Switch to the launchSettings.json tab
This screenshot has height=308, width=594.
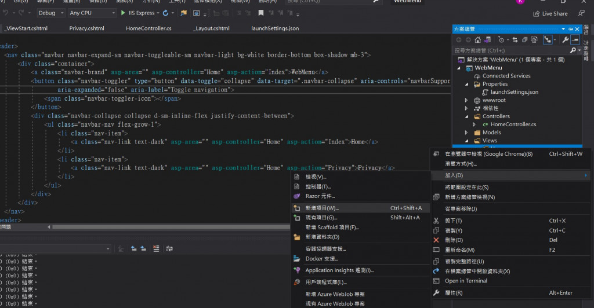[x=275, y=28]
